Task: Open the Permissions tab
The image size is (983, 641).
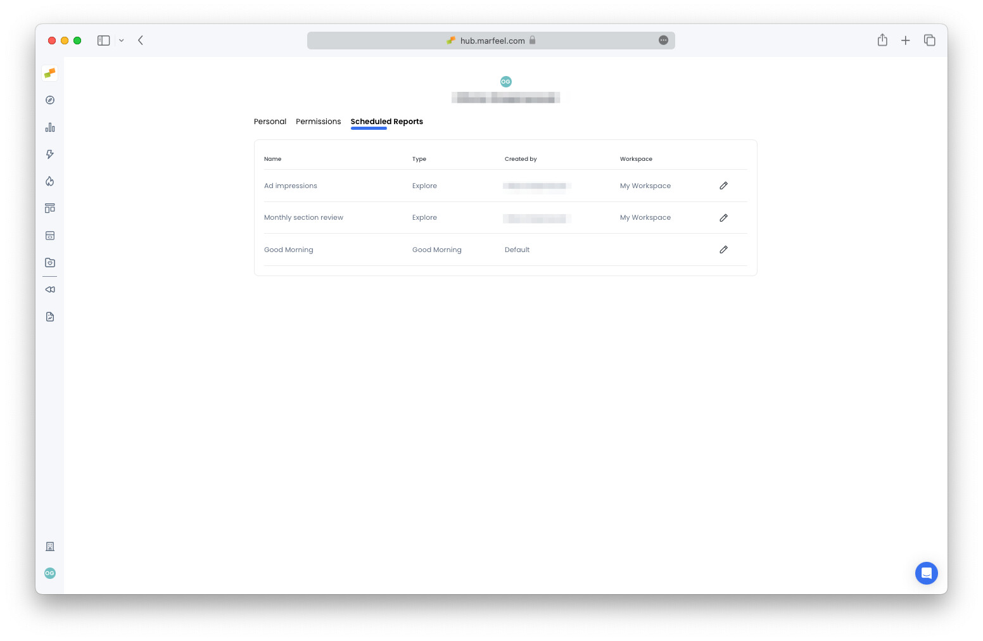Action: [x=318, y=121]
